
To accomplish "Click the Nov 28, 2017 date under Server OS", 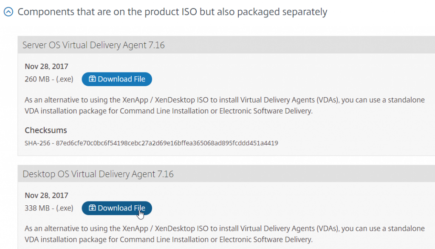I will tap(47, 66).
